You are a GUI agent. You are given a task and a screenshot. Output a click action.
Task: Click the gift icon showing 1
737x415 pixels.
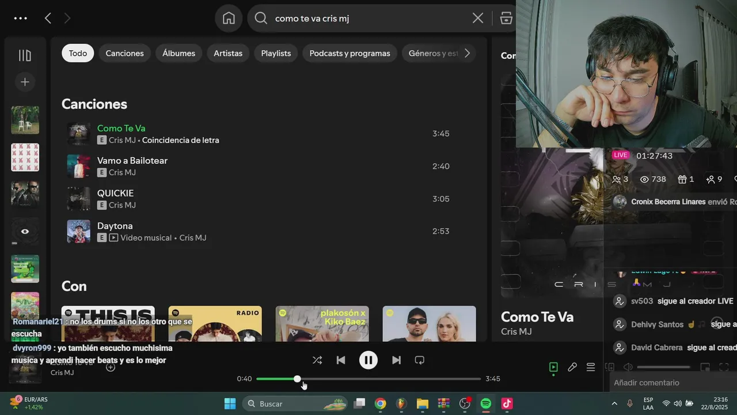[682, 179]
